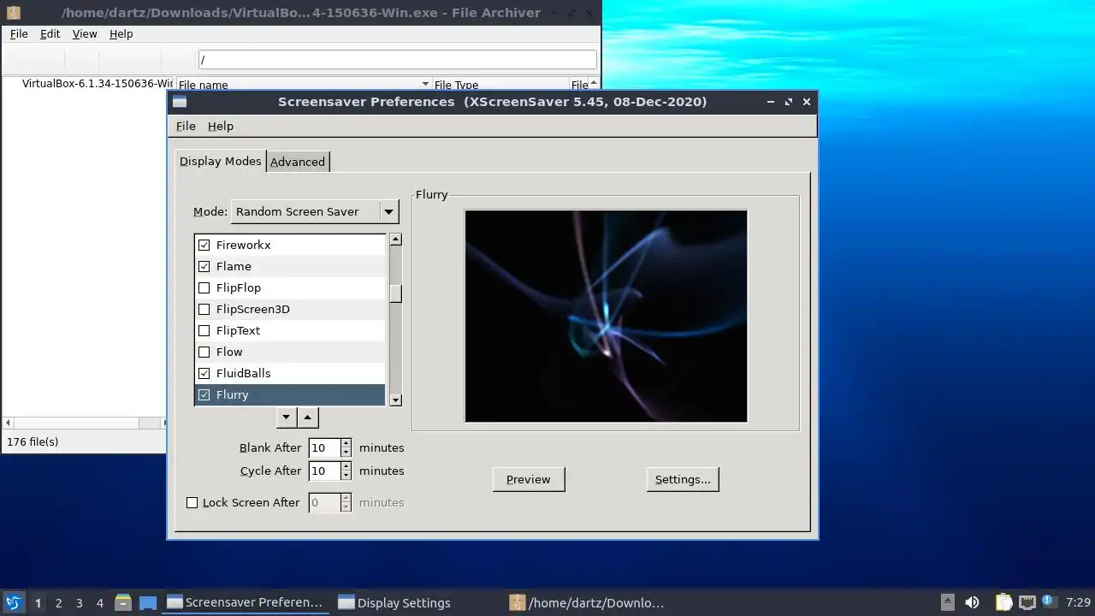The width and height of the screenshot is (1095, 616).
Task: Click the Screensaver Preferences window menu icon
Action: point(180,102)
